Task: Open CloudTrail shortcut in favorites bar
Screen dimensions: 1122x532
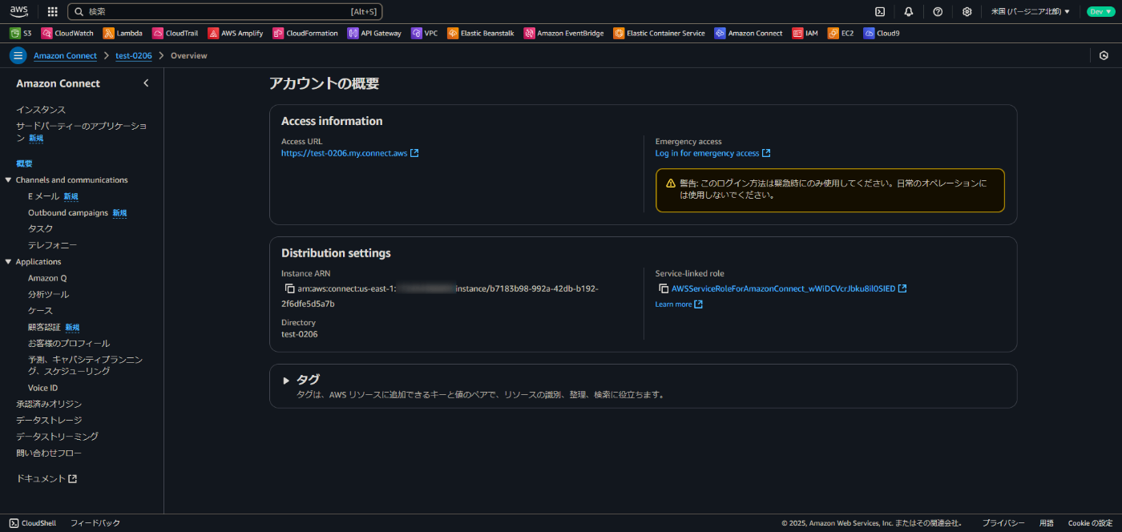Action: 175,34
